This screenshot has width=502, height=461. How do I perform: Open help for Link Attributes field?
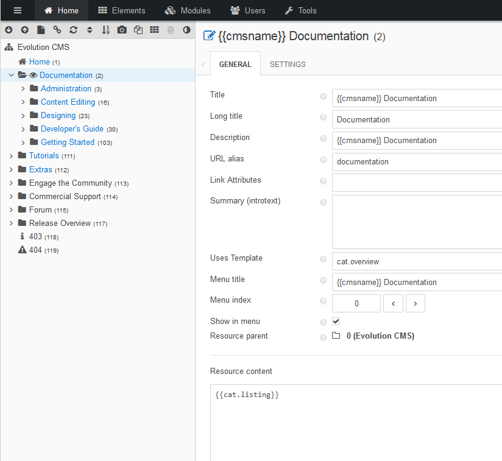click(x=323, y=181)
